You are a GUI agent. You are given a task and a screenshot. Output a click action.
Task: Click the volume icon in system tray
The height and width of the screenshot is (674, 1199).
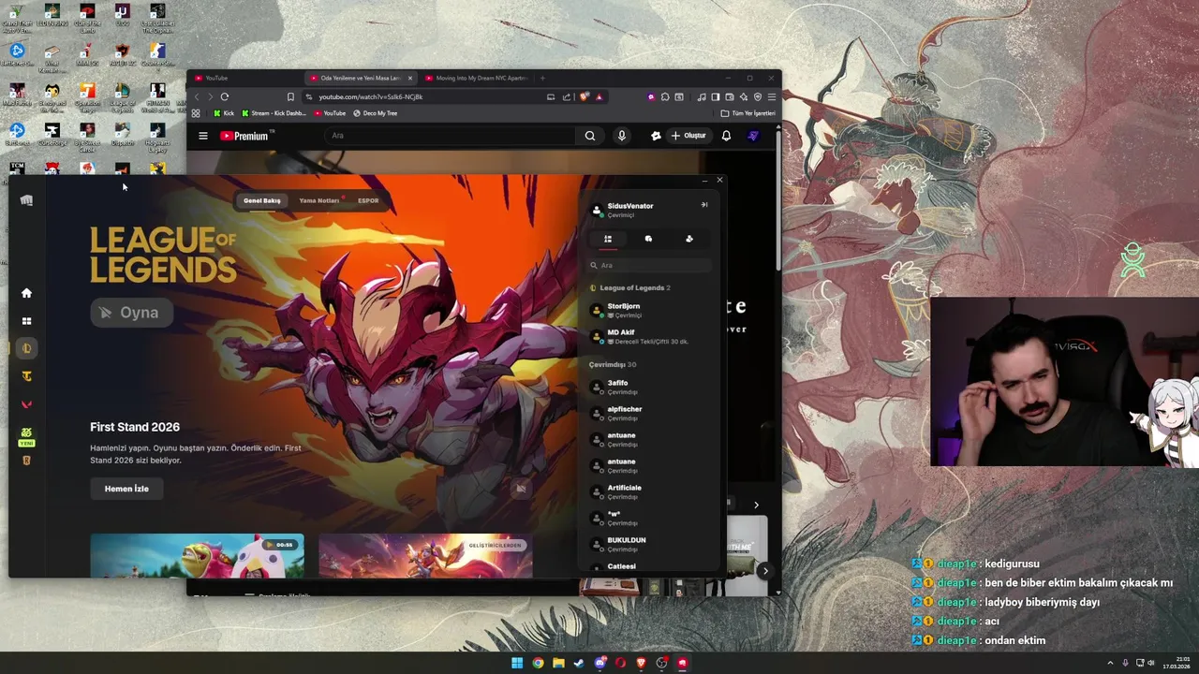[1151, 663]
